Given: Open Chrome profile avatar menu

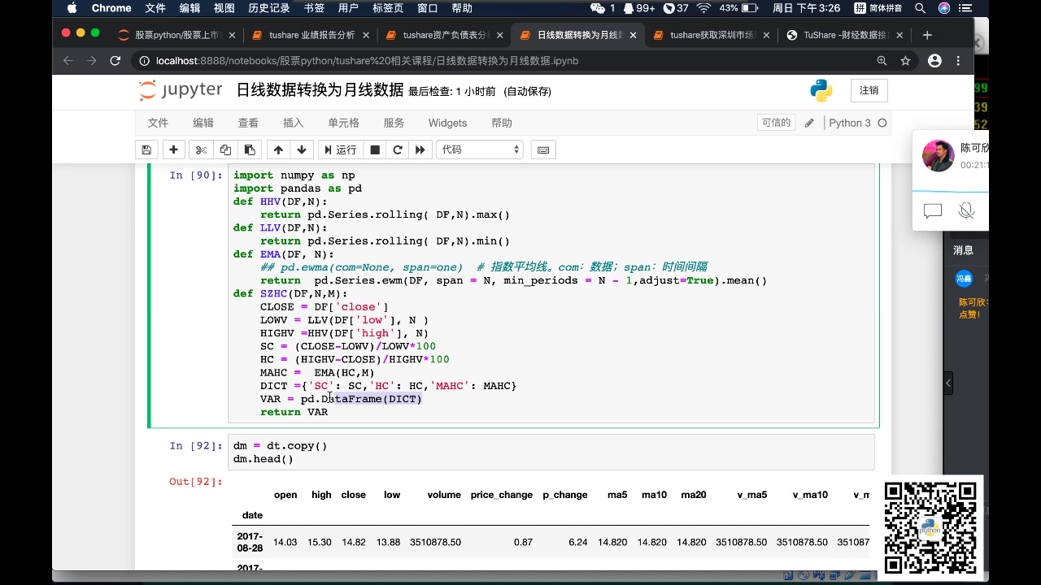Looking at the screenshot, I should [935, 61].
